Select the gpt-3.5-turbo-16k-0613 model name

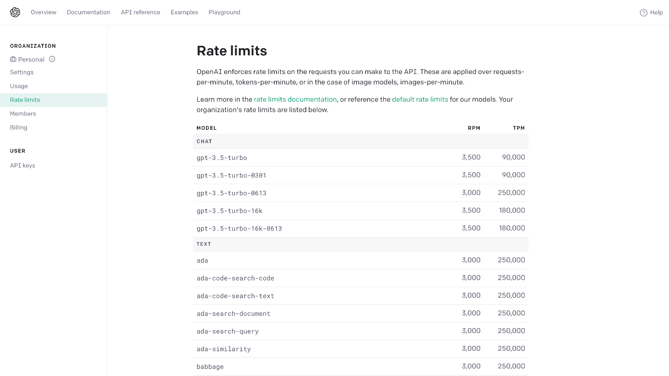click(239, 229)
